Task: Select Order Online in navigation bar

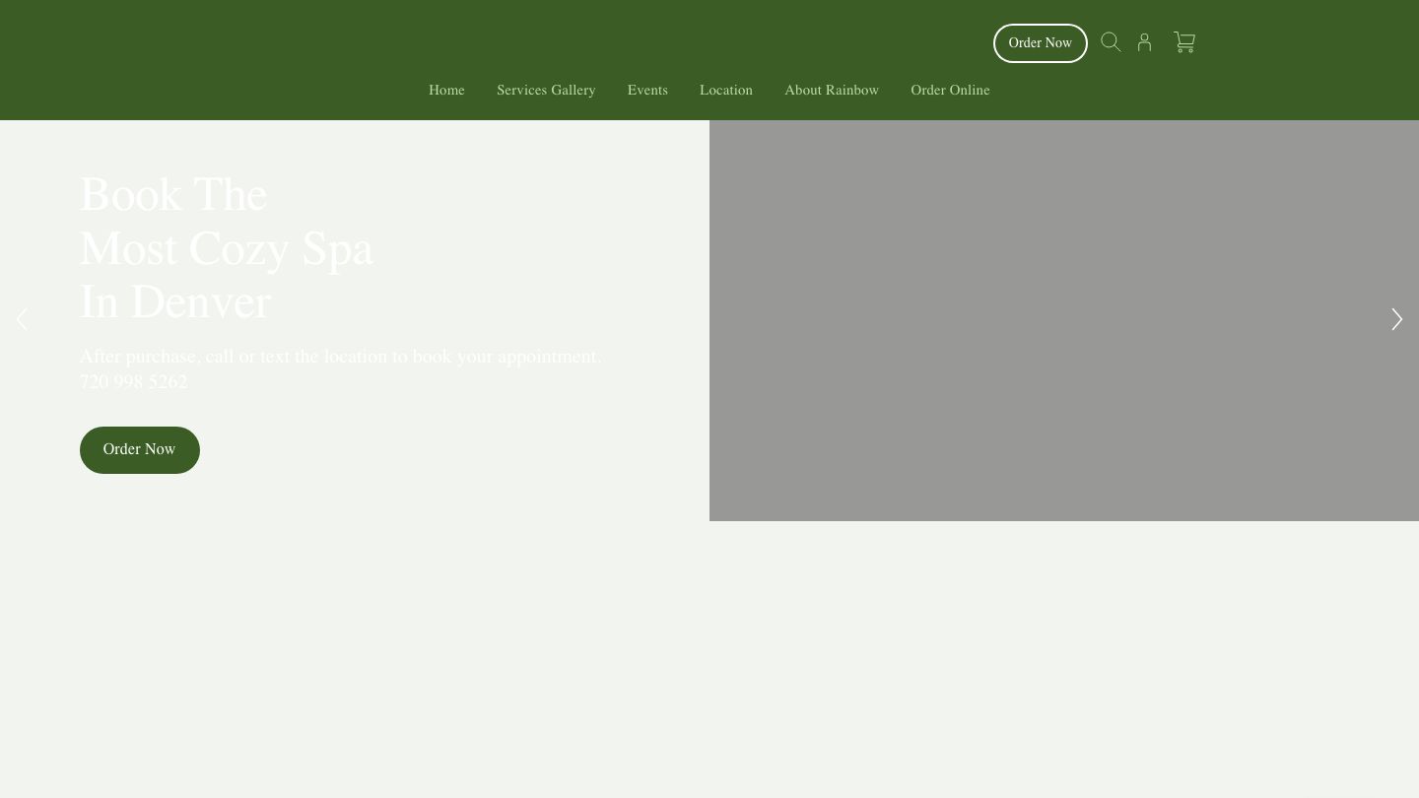Action: [950, 91]
